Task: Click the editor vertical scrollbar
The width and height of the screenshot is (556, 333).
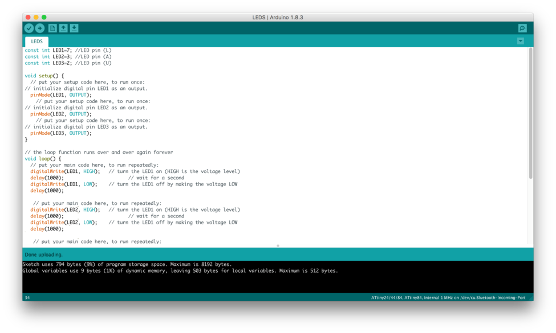Action: [530, 113]
